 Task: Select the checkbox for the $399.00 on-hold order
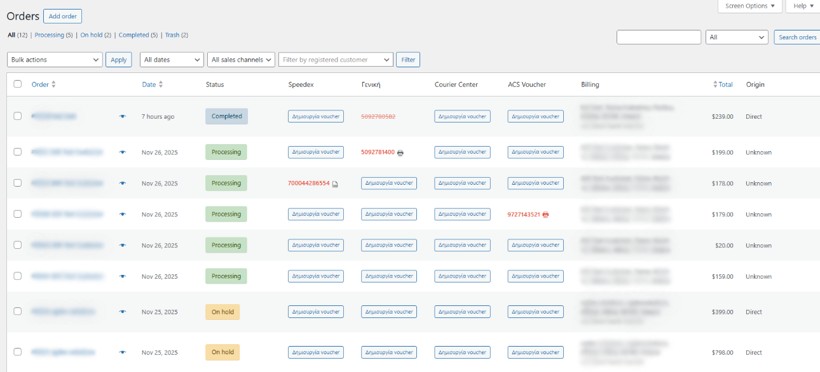click(18, 311)
